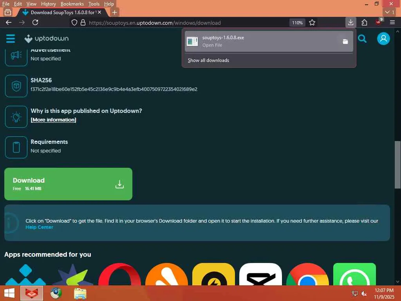Click the taskbar network status icon
The width and height of the screenshot is (401, 301).
coord(355,293)
